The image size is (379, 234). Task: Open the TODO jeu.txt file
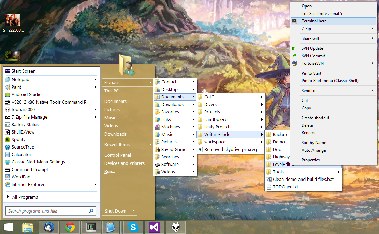[x=285, y=187]
